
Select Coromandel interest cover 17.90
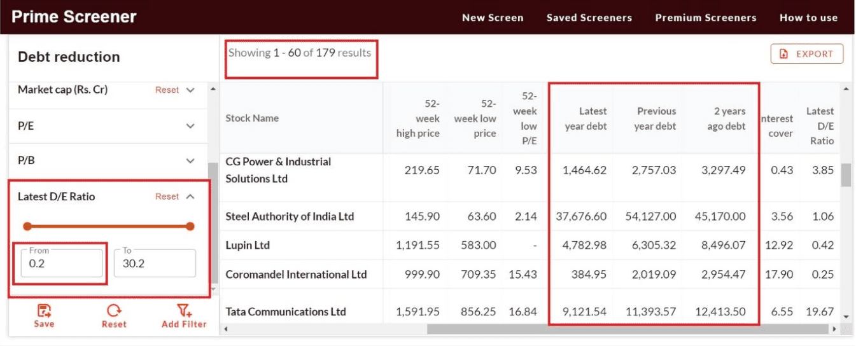(x=780, y=275)
